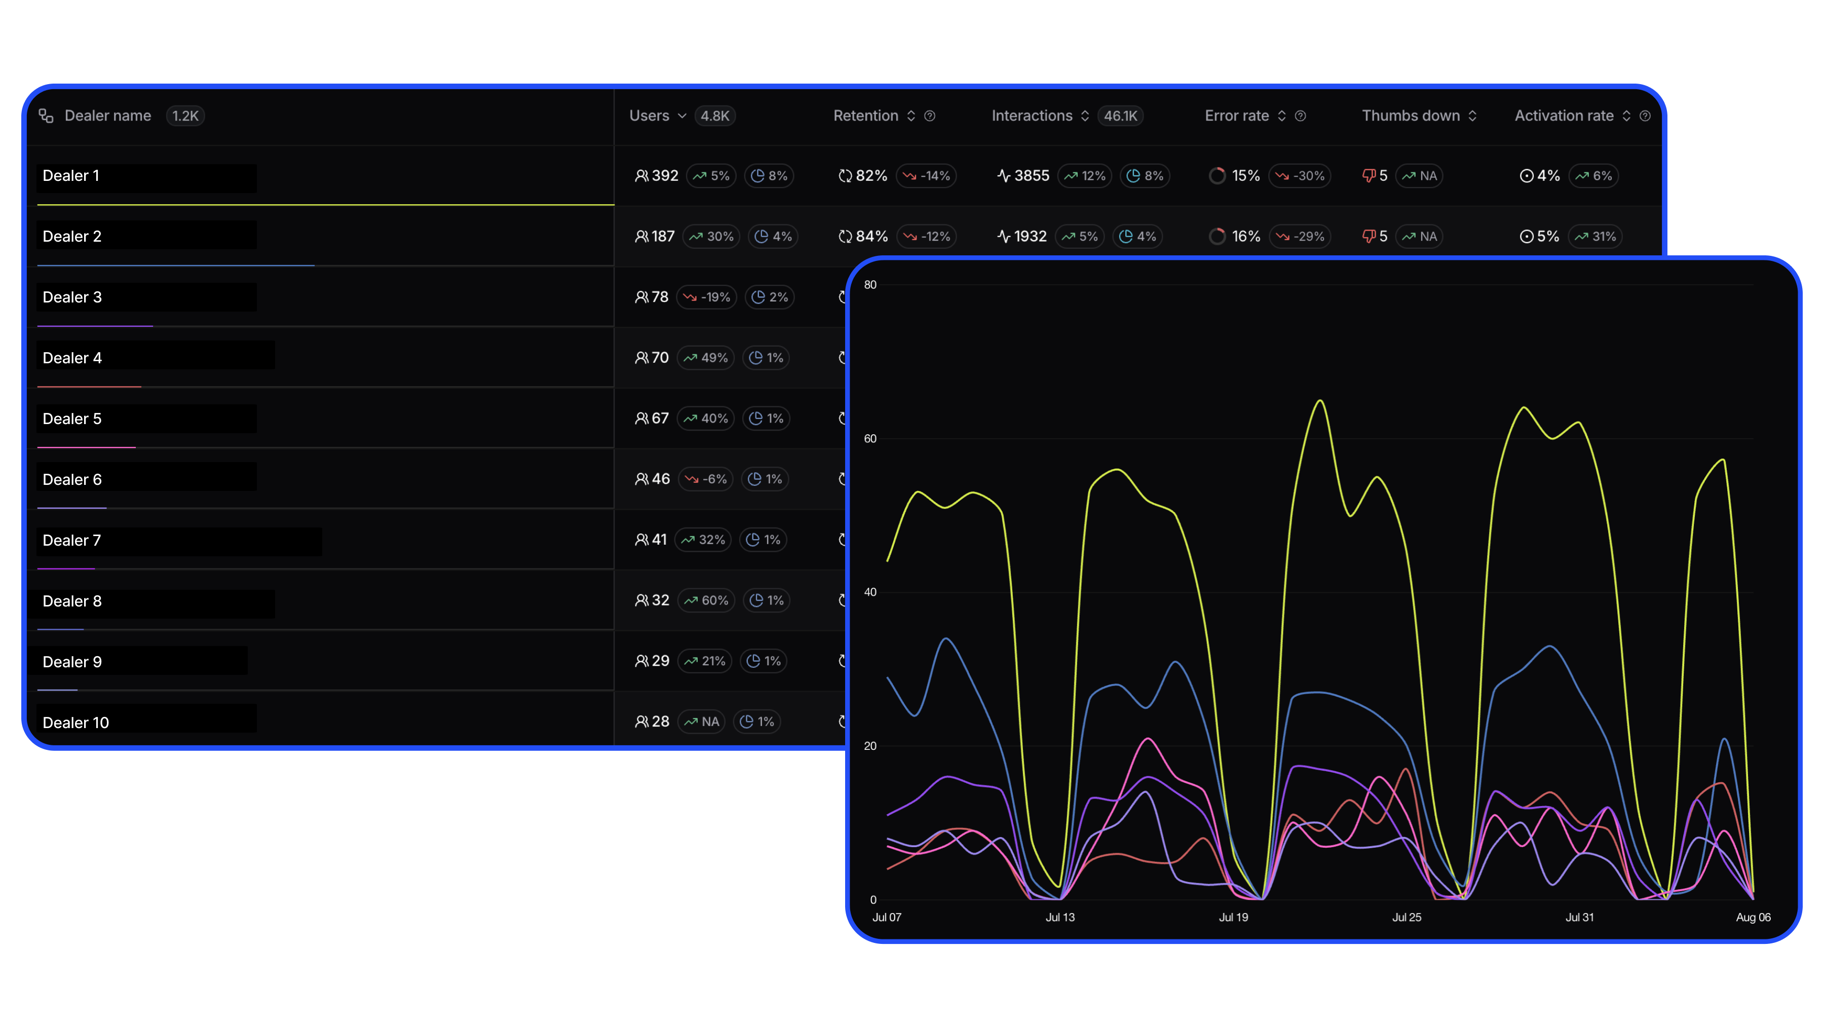Click Dealer 8 users icon
Viewport: 1824px width, 1026px height.
641,600
